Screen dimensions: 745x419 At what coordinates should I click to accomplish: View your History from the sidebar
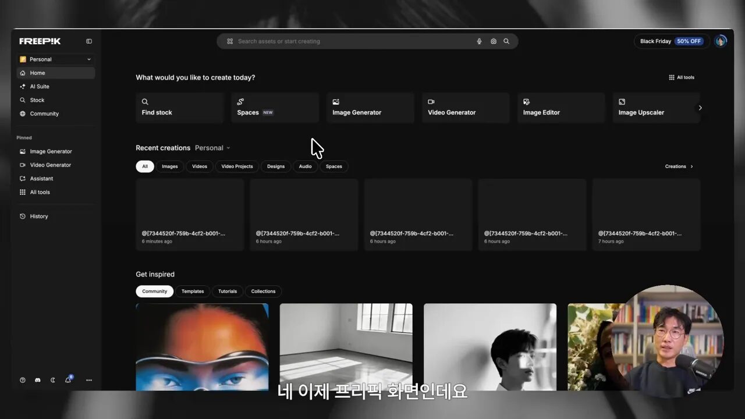pyautogui.click(x=40, y=216)
